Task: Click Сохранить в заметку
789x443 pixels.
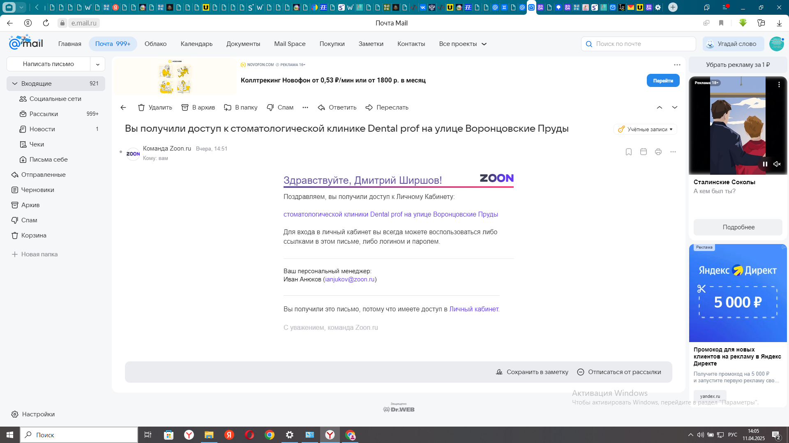Action: (532, 372)
